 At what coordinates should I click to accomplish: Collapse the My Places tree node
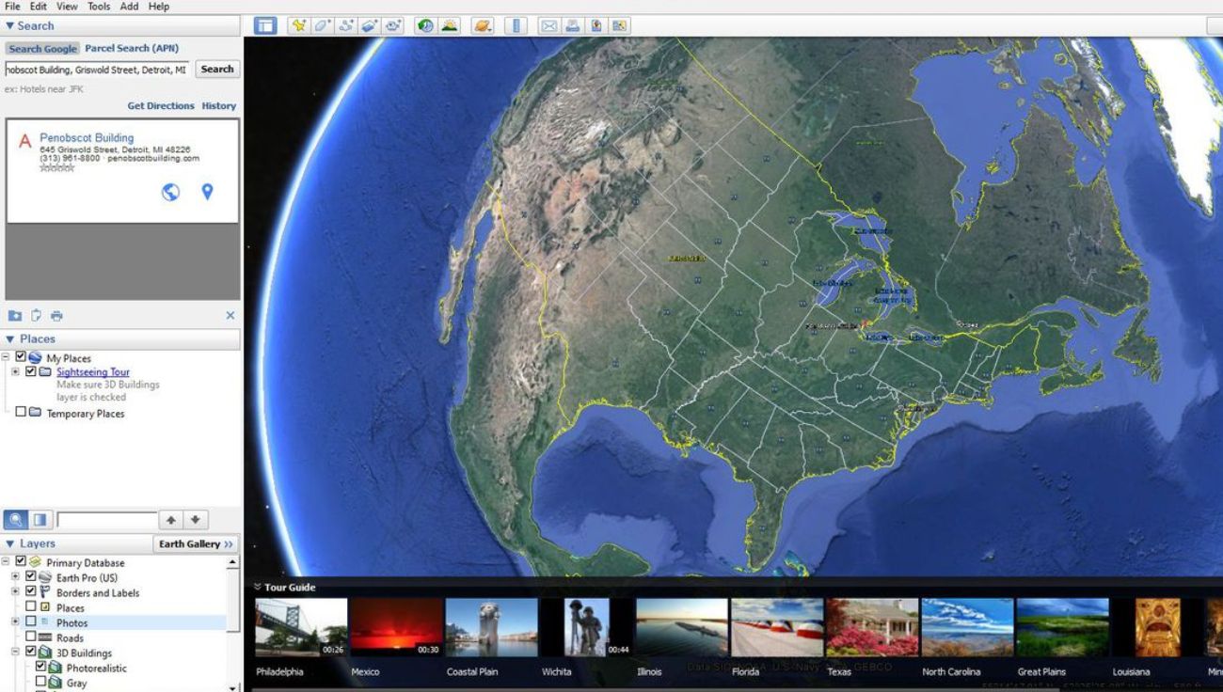click(7, 357)
